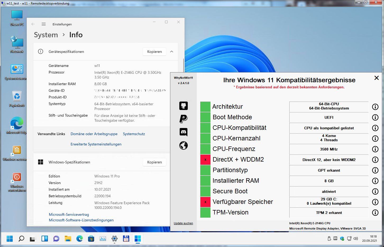The width and height of the screenshot is (384, 247).
Task: Open the Settings hamburger navigation menu
Action: pos(44,24)
